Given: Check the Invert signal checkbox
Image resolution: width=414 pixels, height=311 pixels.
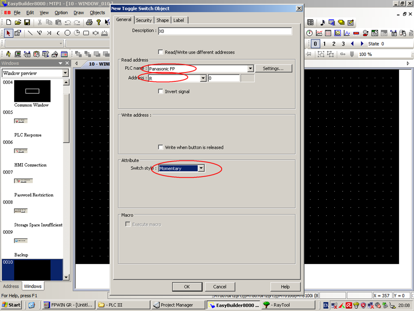Looking at the screenshot, I should coord(161,91).
